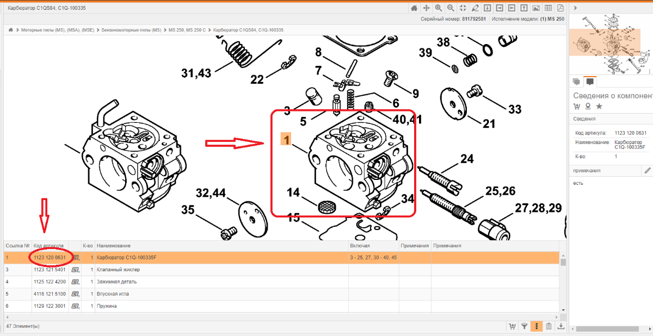Click serial number 811792581

tap(474, 18)
